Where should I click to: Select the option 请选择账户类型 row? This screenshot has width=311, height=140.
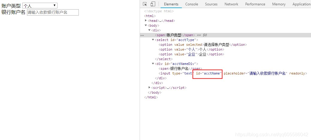203,45
